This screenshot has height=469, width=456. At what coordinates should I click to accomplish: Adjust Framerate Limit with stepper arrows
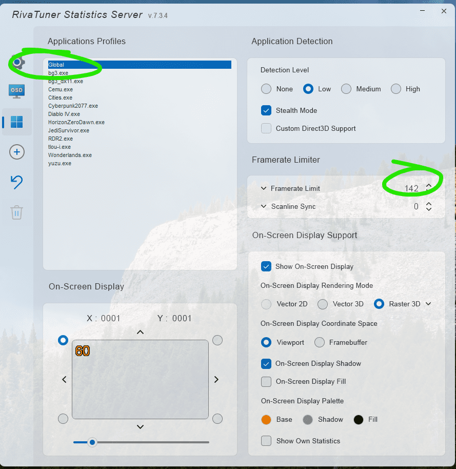pos(429,188)
